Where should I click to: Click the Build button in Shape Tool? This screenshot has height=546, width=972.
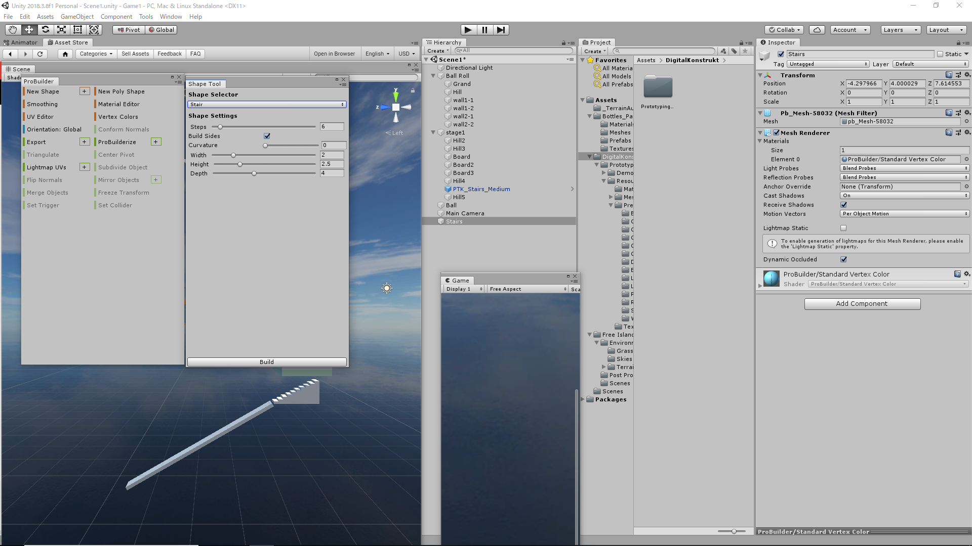click(x=267, y=362)
